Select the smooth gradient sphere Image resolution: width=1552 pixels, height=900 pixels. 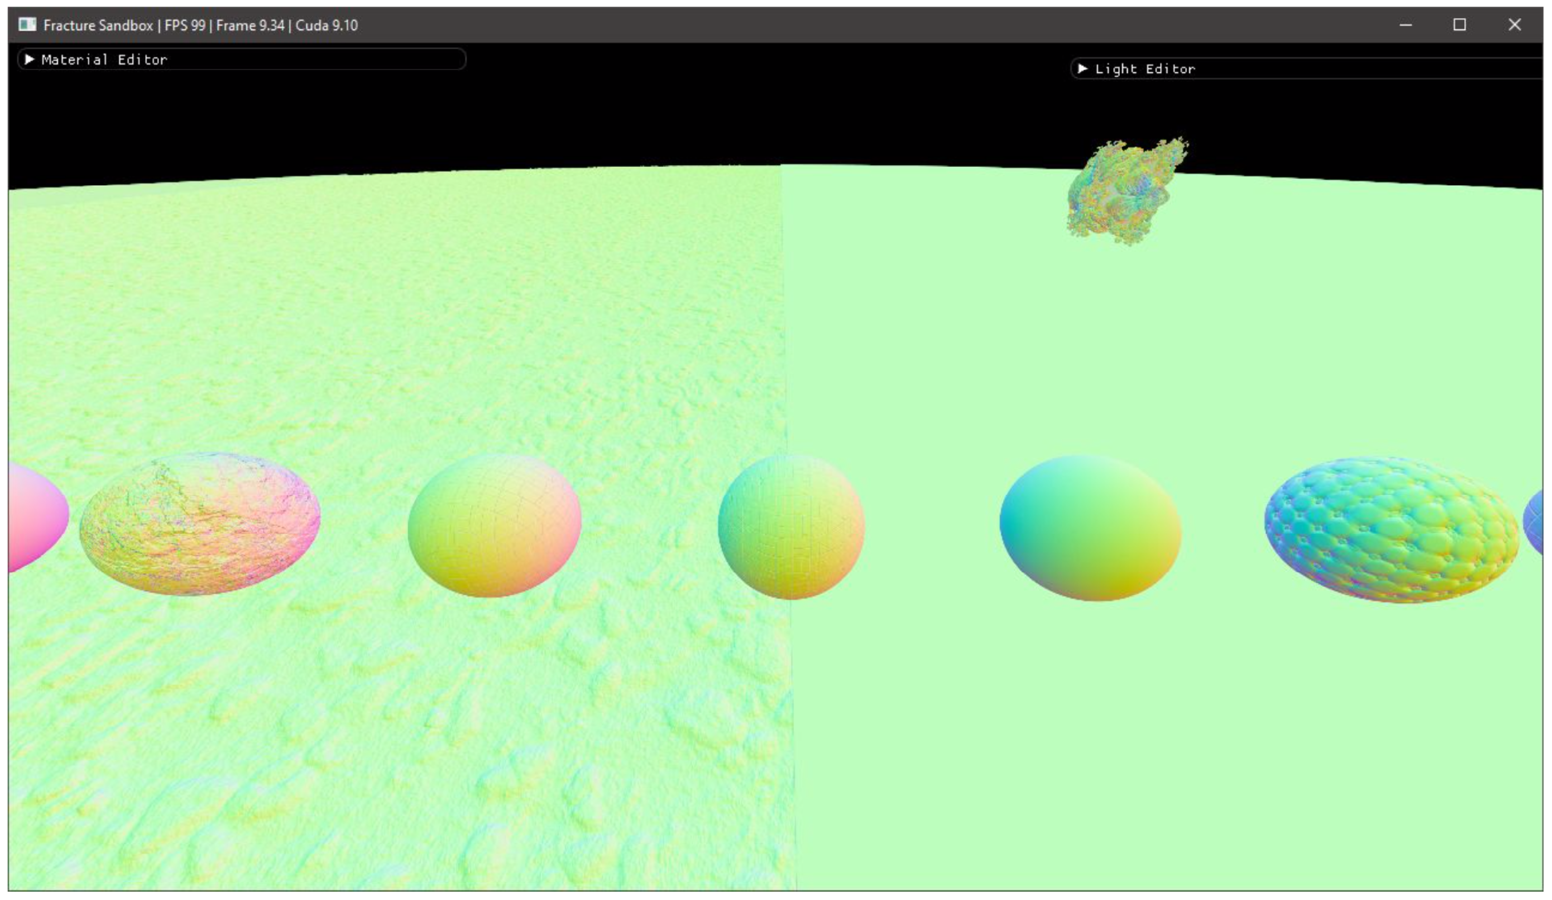tap(1089, 527)
